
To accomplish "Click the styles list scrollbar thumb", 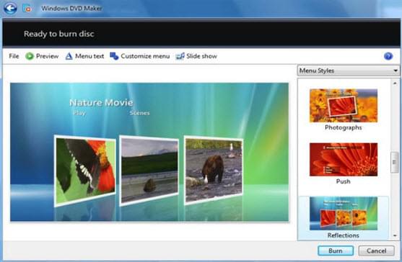I will 394,163.
